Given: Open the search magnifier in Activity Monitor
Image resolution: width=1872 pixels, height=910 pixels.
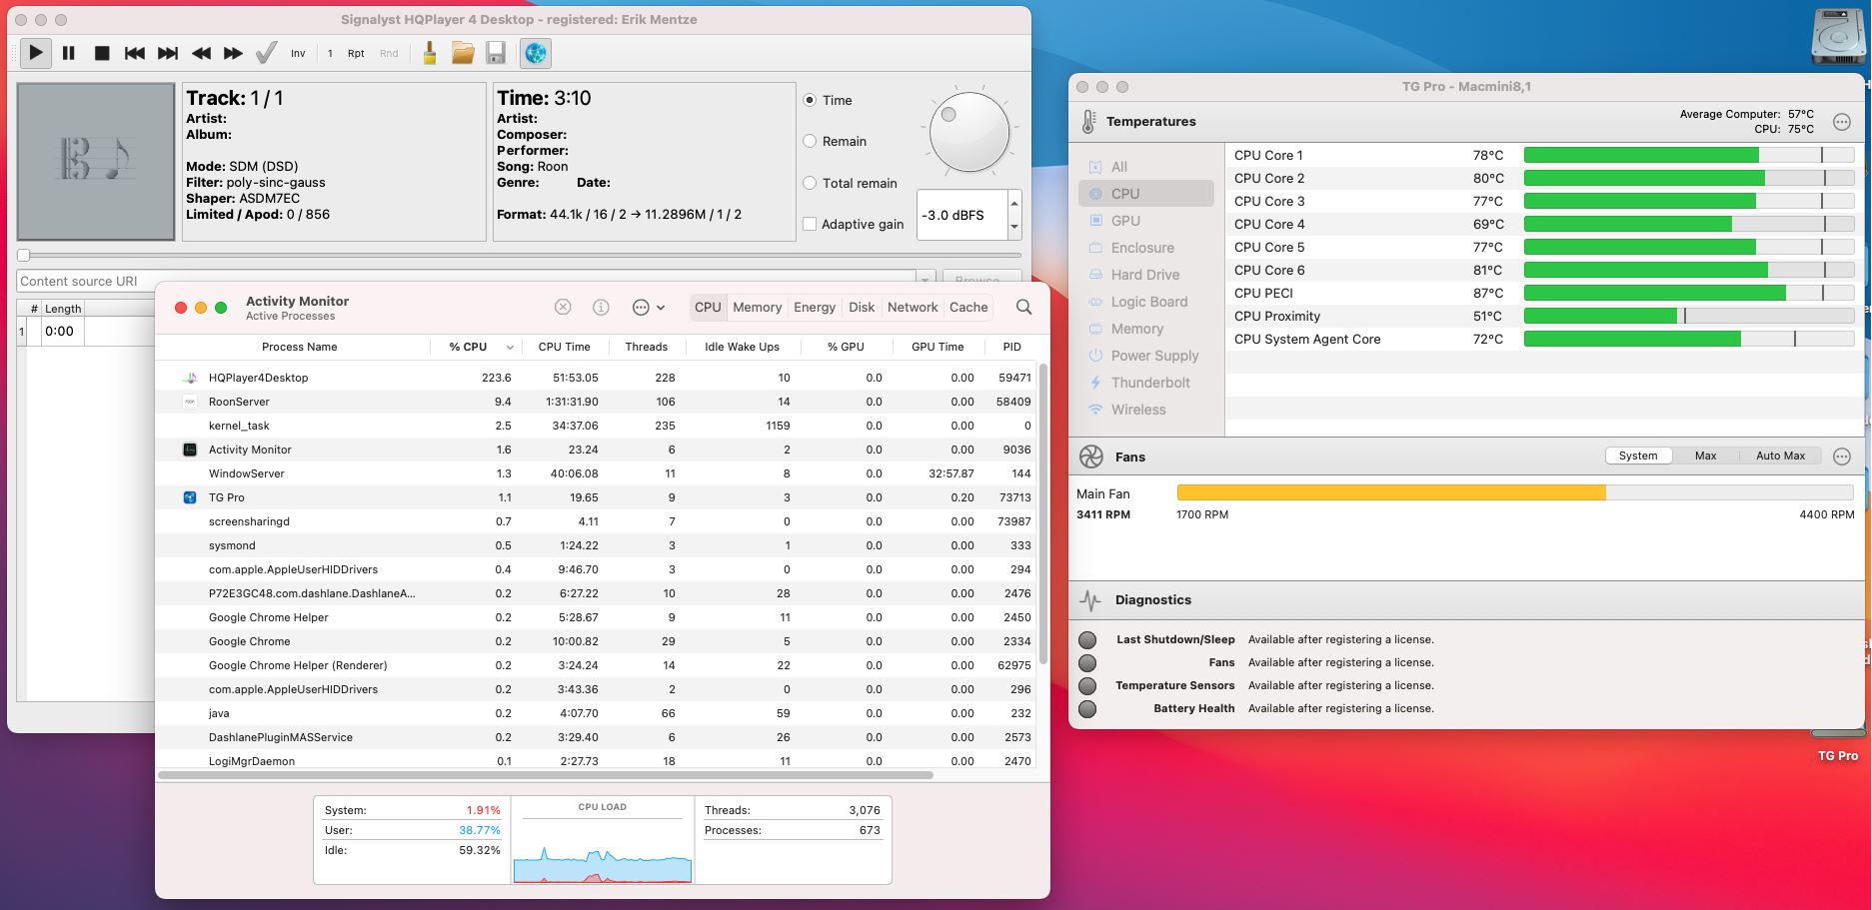Looking at the screenshot, I should (1023, 308).
